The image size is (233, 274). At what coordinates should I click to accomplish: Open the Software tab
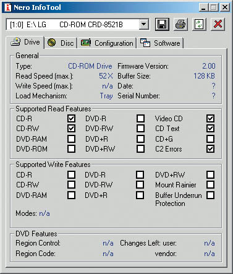tap(160, 43)
